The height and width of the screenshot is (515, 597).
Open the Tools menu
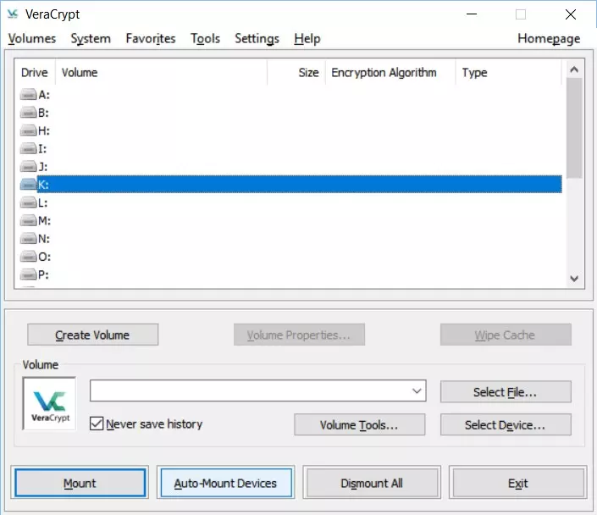pyautogui.click(x=205, y=38)
